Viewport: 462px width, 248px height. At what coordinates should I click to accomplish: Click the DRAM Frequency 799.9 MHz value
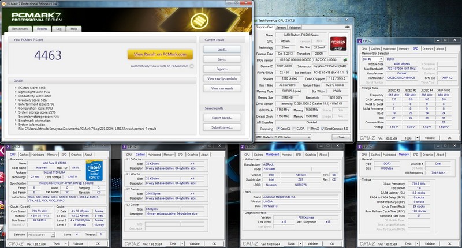pyautogui.click(x=418, y=183)
